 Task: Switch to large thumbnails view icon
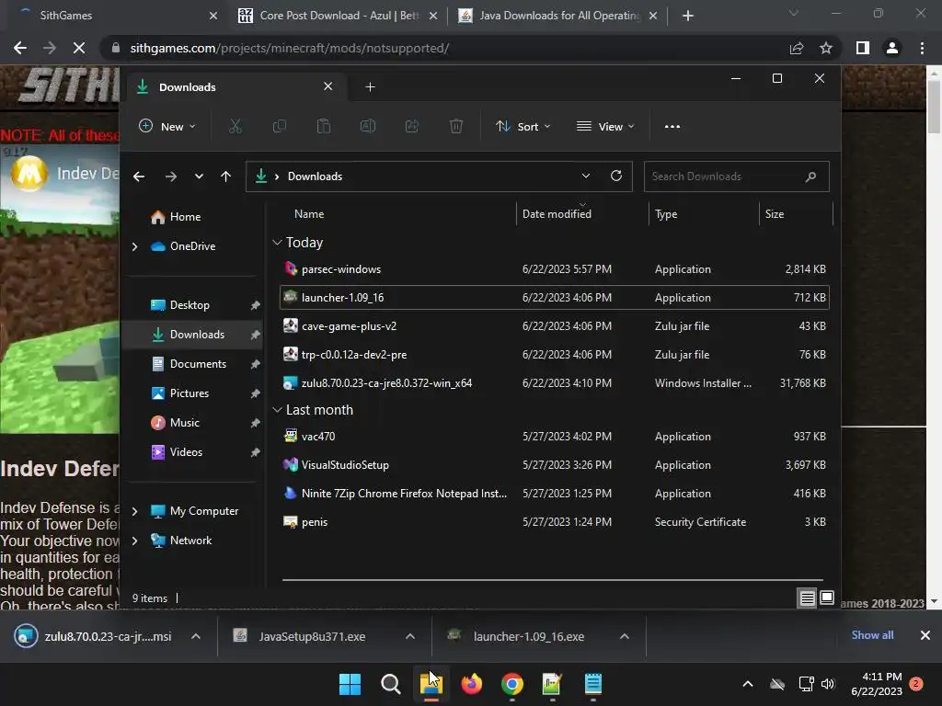point(827,598)
